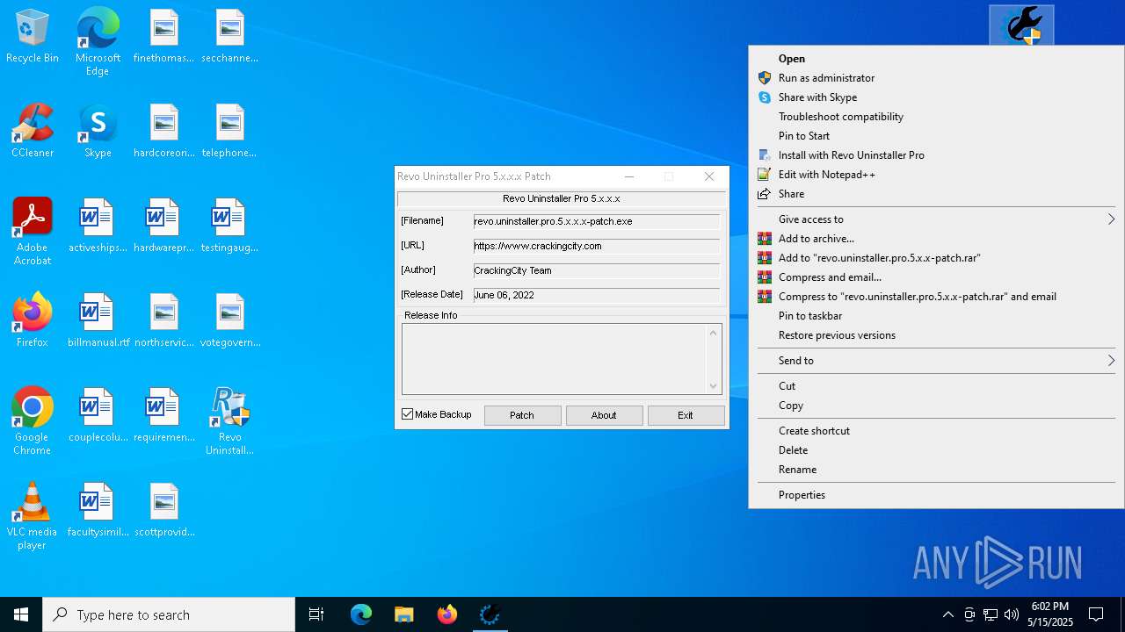Select northservic image file
Viewport: 1125px width, 632px height.
coord(163,321)
